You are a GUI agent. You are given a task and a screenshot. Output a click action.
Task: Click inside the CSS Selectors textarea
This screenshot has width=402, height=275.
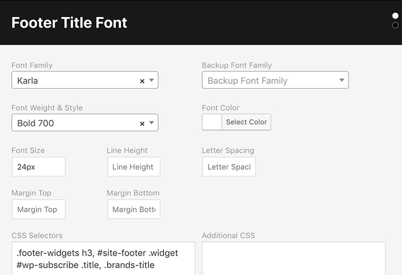coord(103,258)
